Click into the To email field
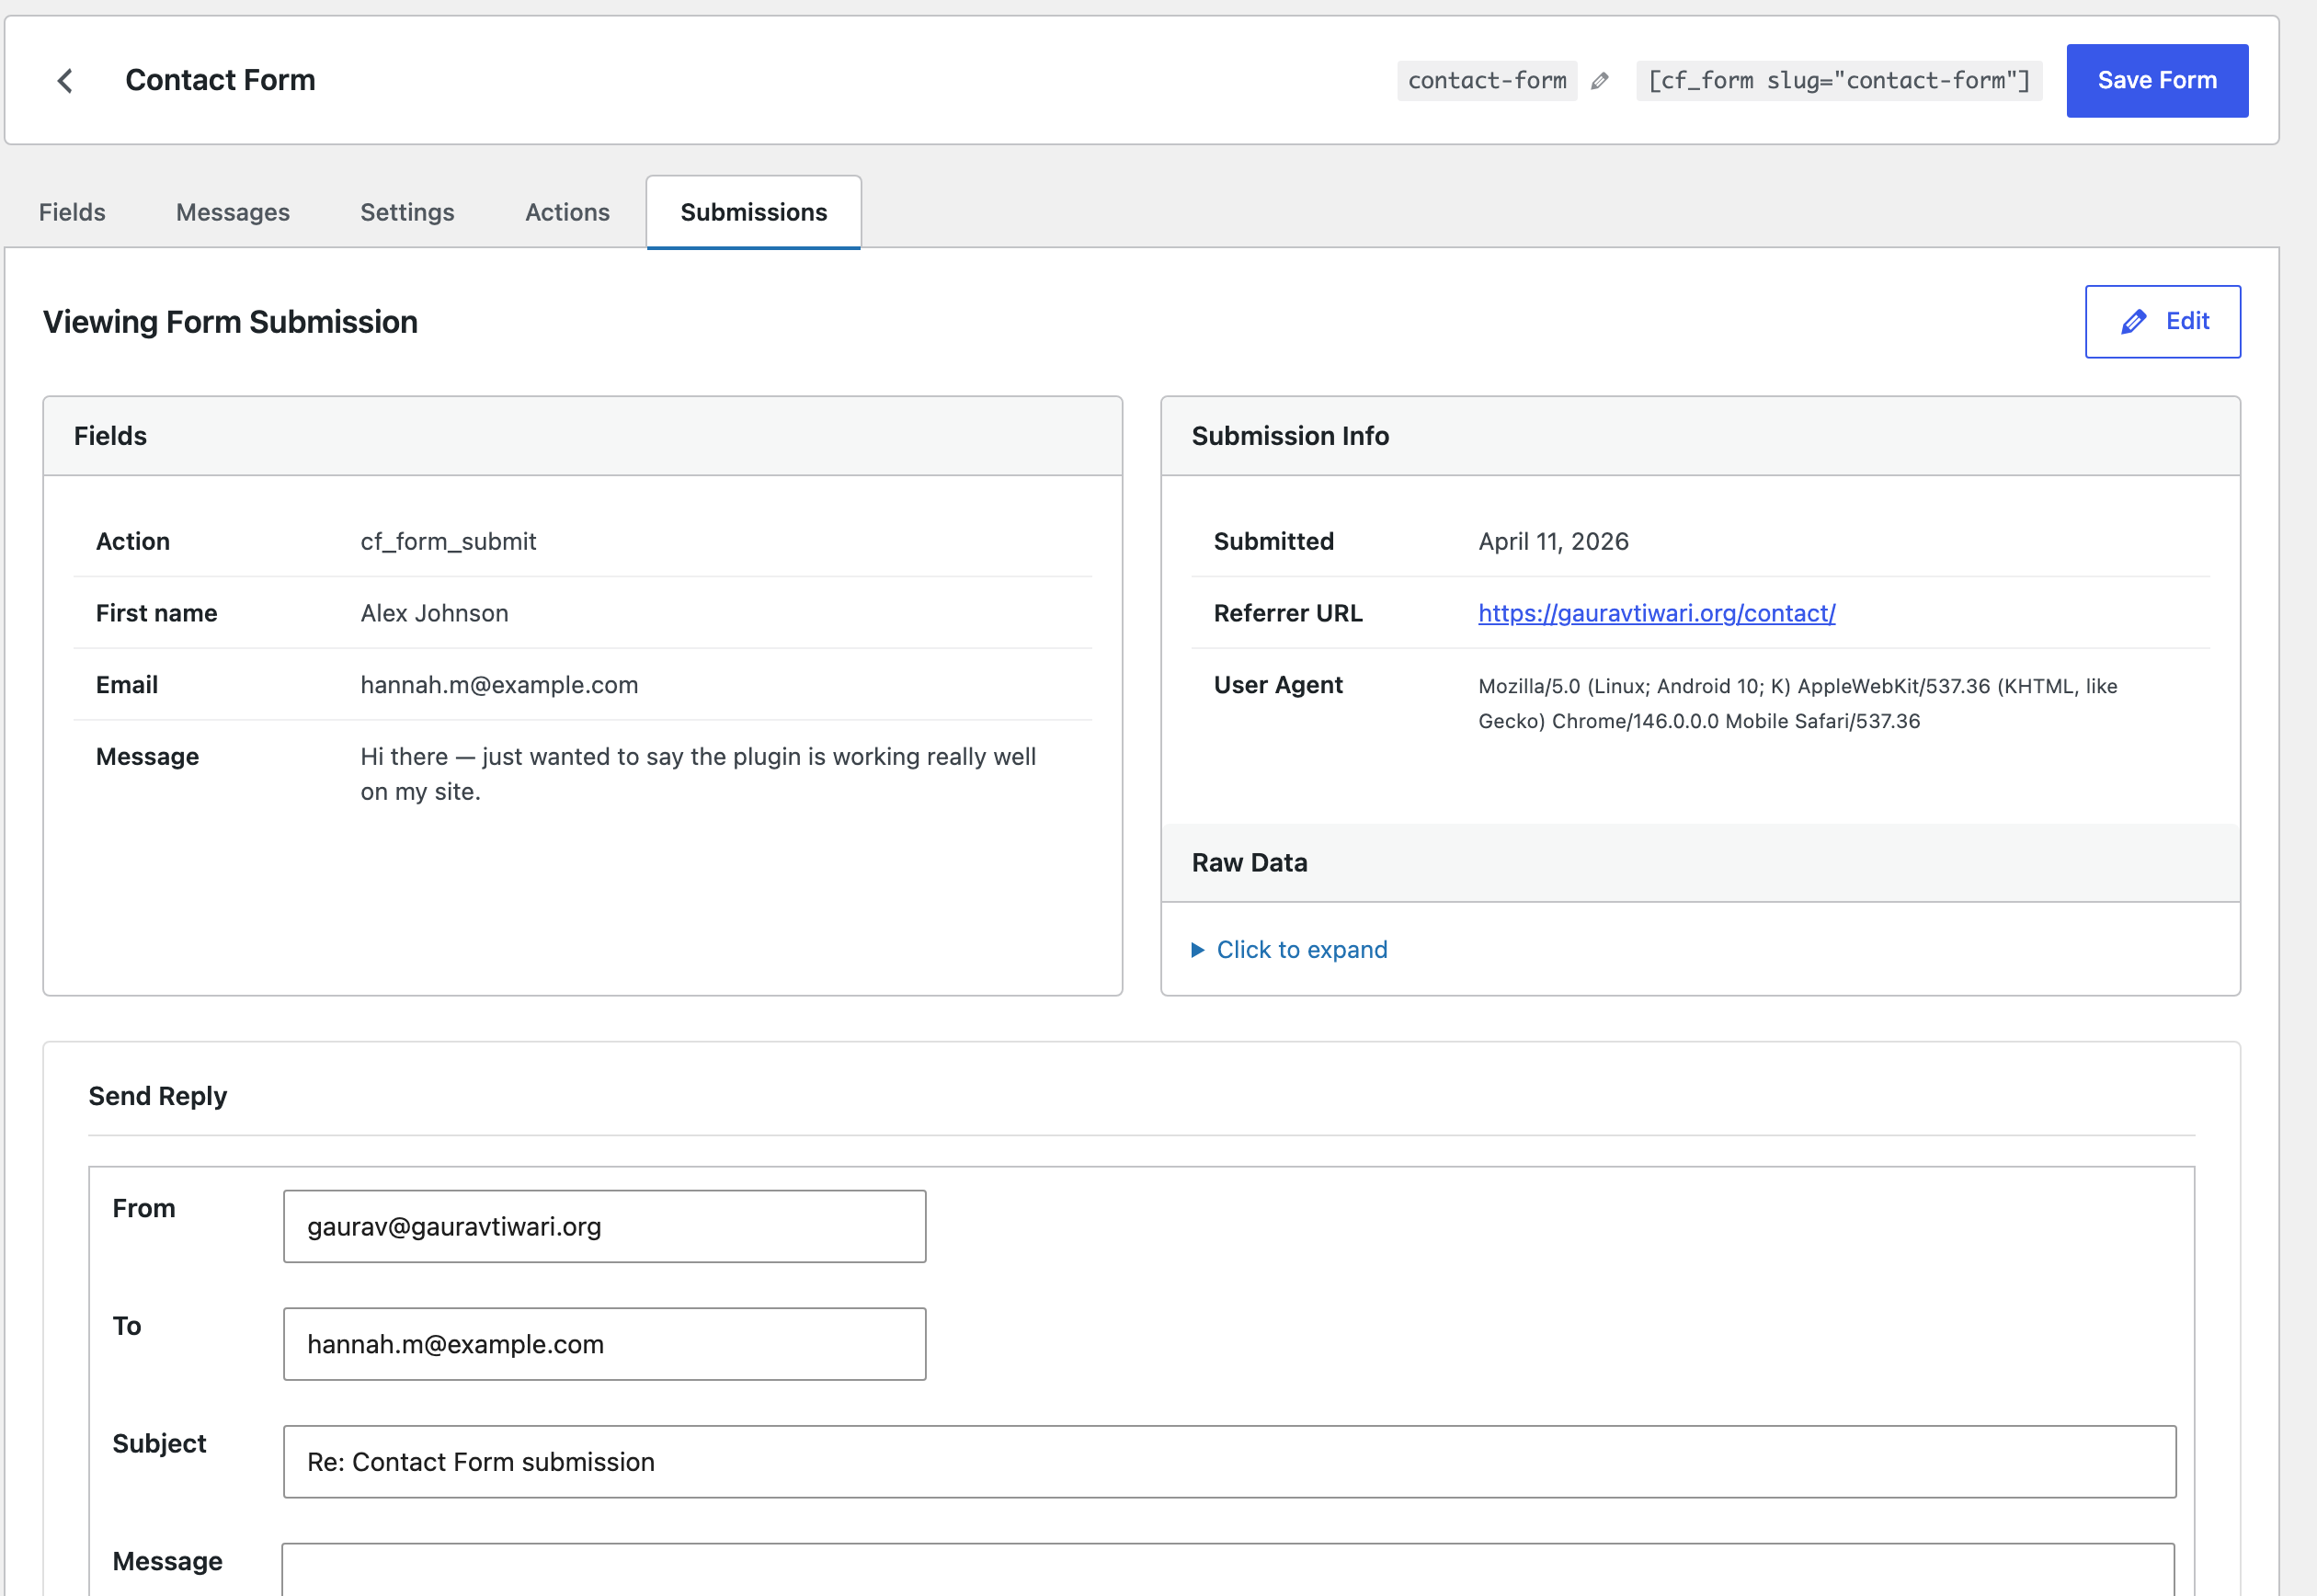The image size is (2317, 1596). coord(604,1344)
